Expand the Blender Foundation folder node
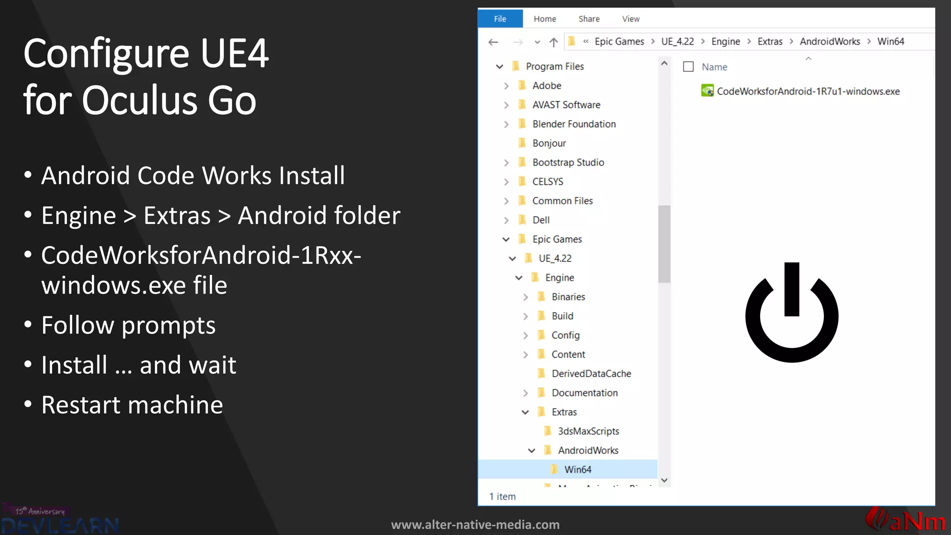Screen dimensions: 951x535 [506, 124]
